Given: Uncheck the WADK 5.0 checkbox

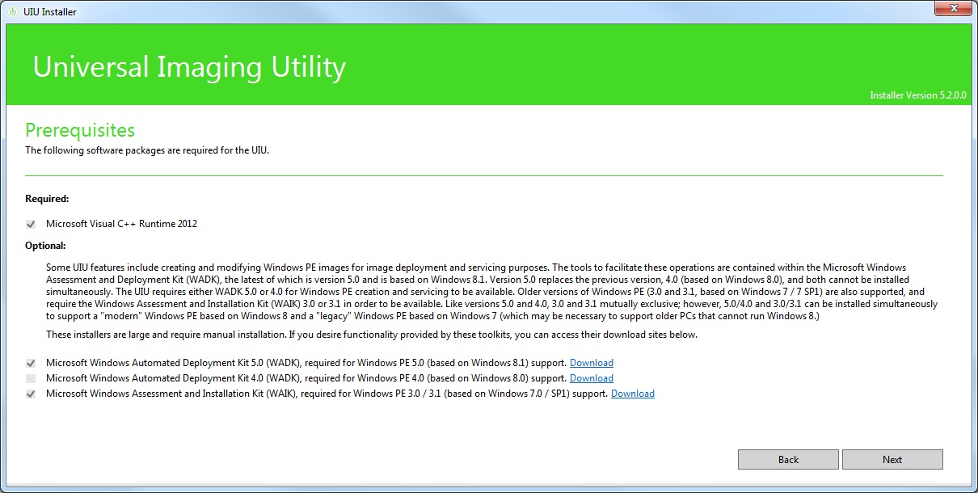Looking at the screenshot, I should tap(31, 364).
